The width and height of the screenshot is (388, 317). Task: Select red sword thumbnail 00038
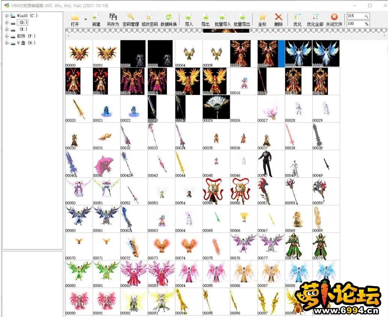pos(298,136)
